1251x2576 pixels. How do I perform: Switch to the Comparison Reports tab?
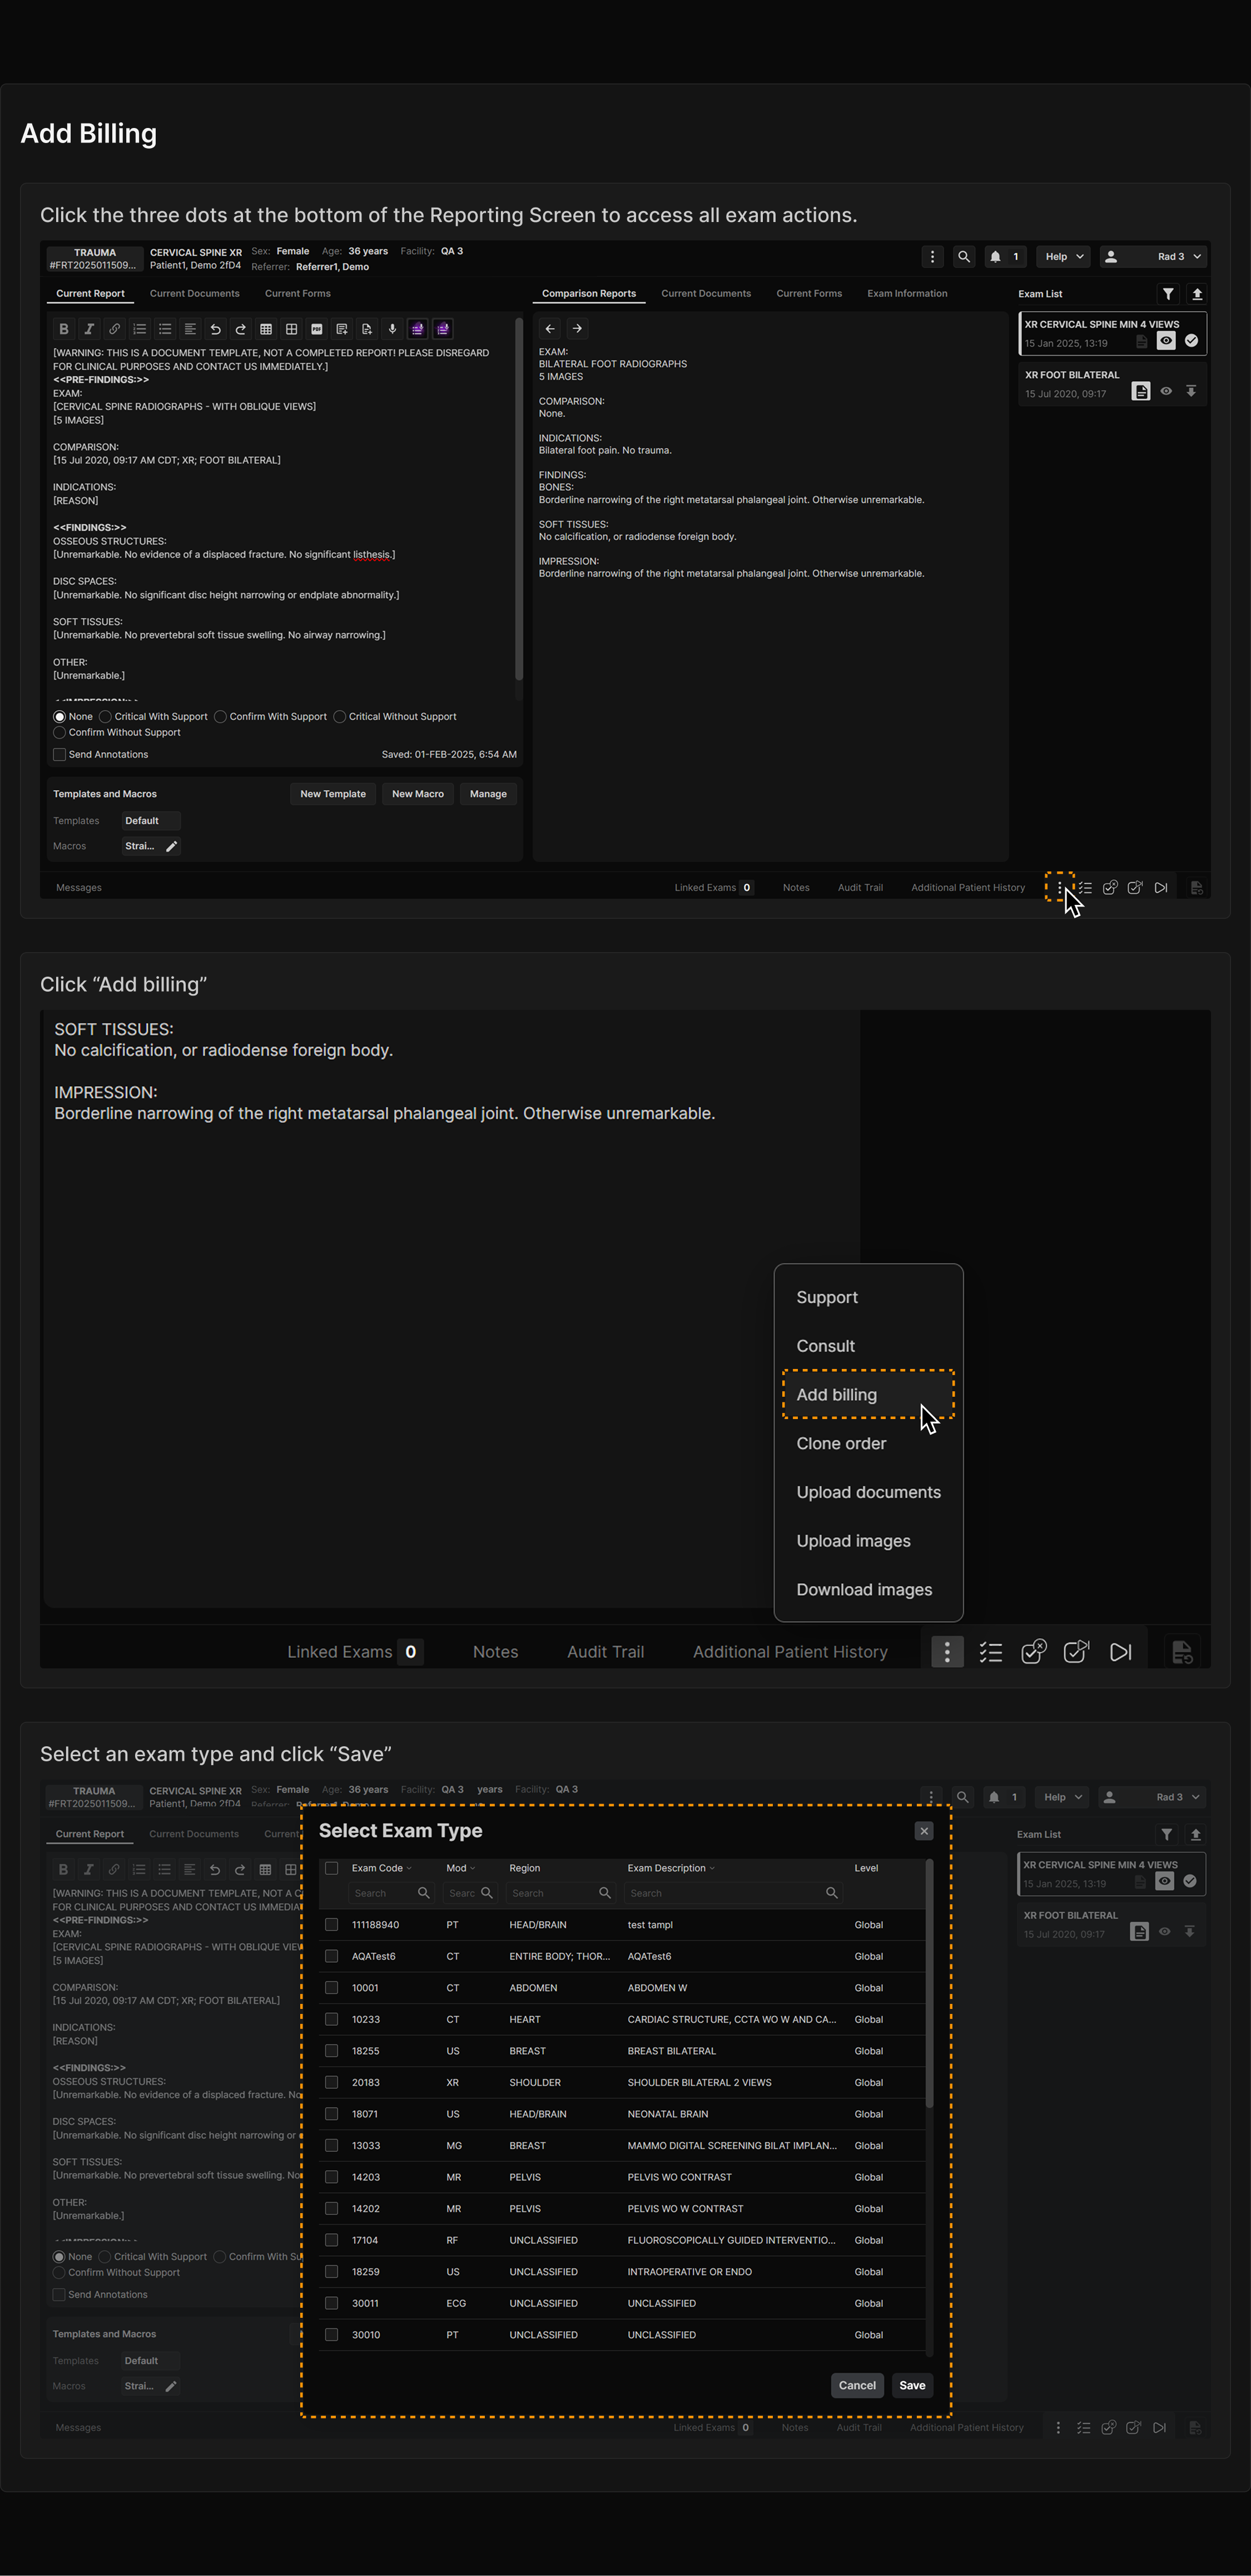pos(589,294)
